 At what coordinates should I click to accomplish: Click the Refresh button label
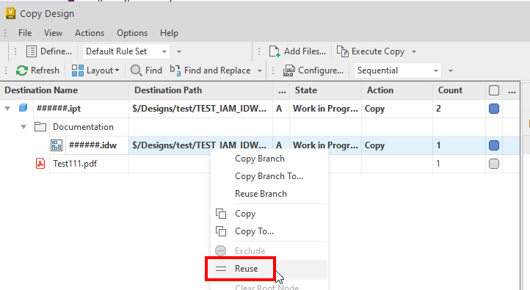point(45,70)
